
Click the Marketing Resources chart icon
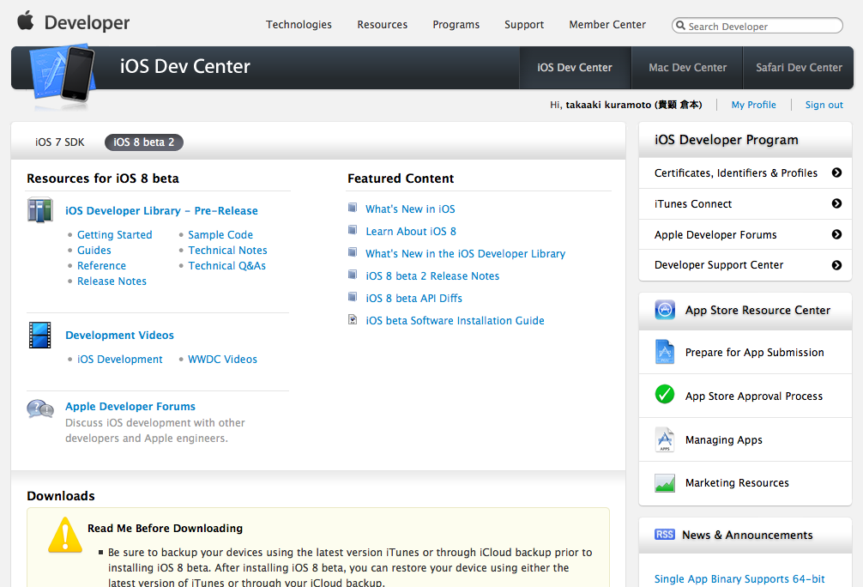coord(665,483)
